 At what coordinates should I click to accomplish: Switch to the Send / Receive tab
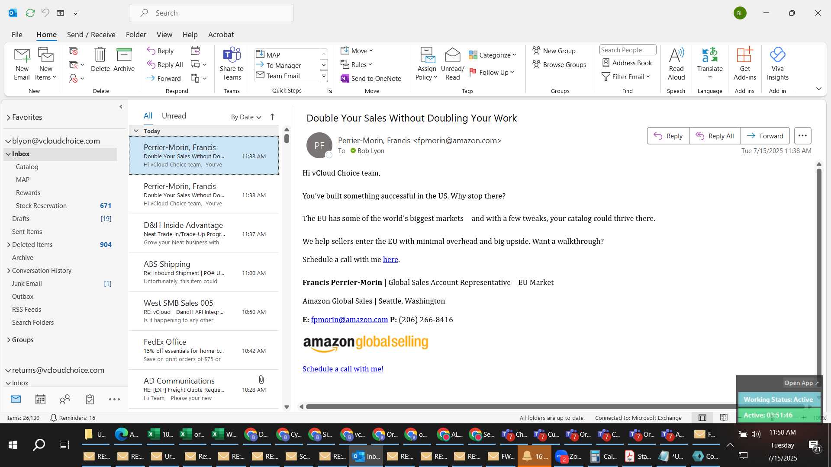click(91, 35)
